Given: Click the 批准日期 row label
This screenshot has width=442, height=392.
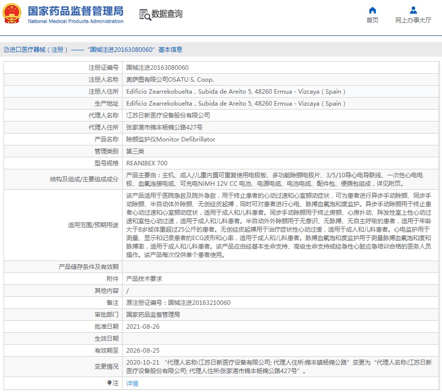Looking at the screenshot, I should pos(107,327).
